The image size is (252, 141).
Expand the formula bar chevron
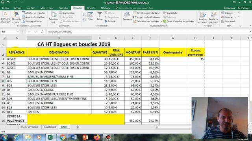250,32
